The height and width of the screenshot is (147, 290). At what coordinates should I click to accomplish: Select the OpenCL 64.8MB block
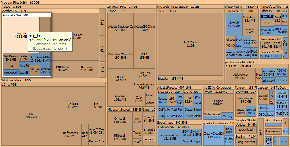[x=149, y=119]
